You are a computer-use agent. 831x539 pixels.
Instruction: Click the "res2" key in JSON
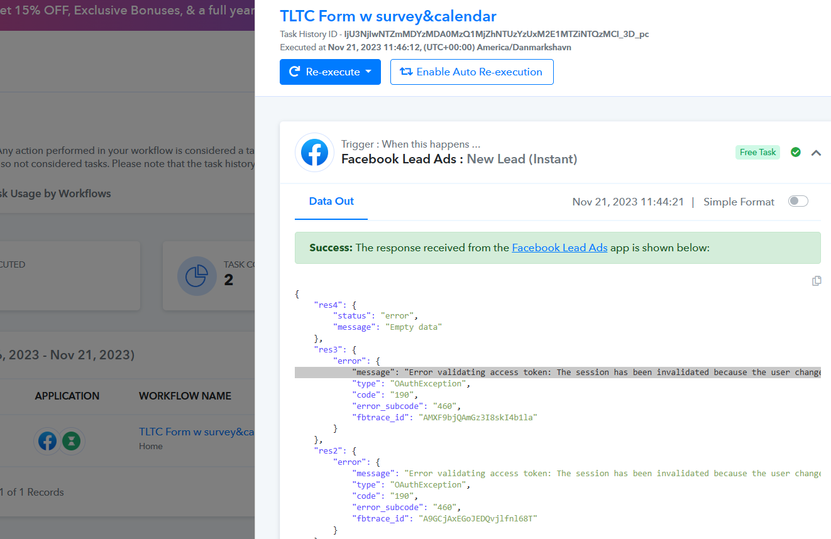point(328,451)
